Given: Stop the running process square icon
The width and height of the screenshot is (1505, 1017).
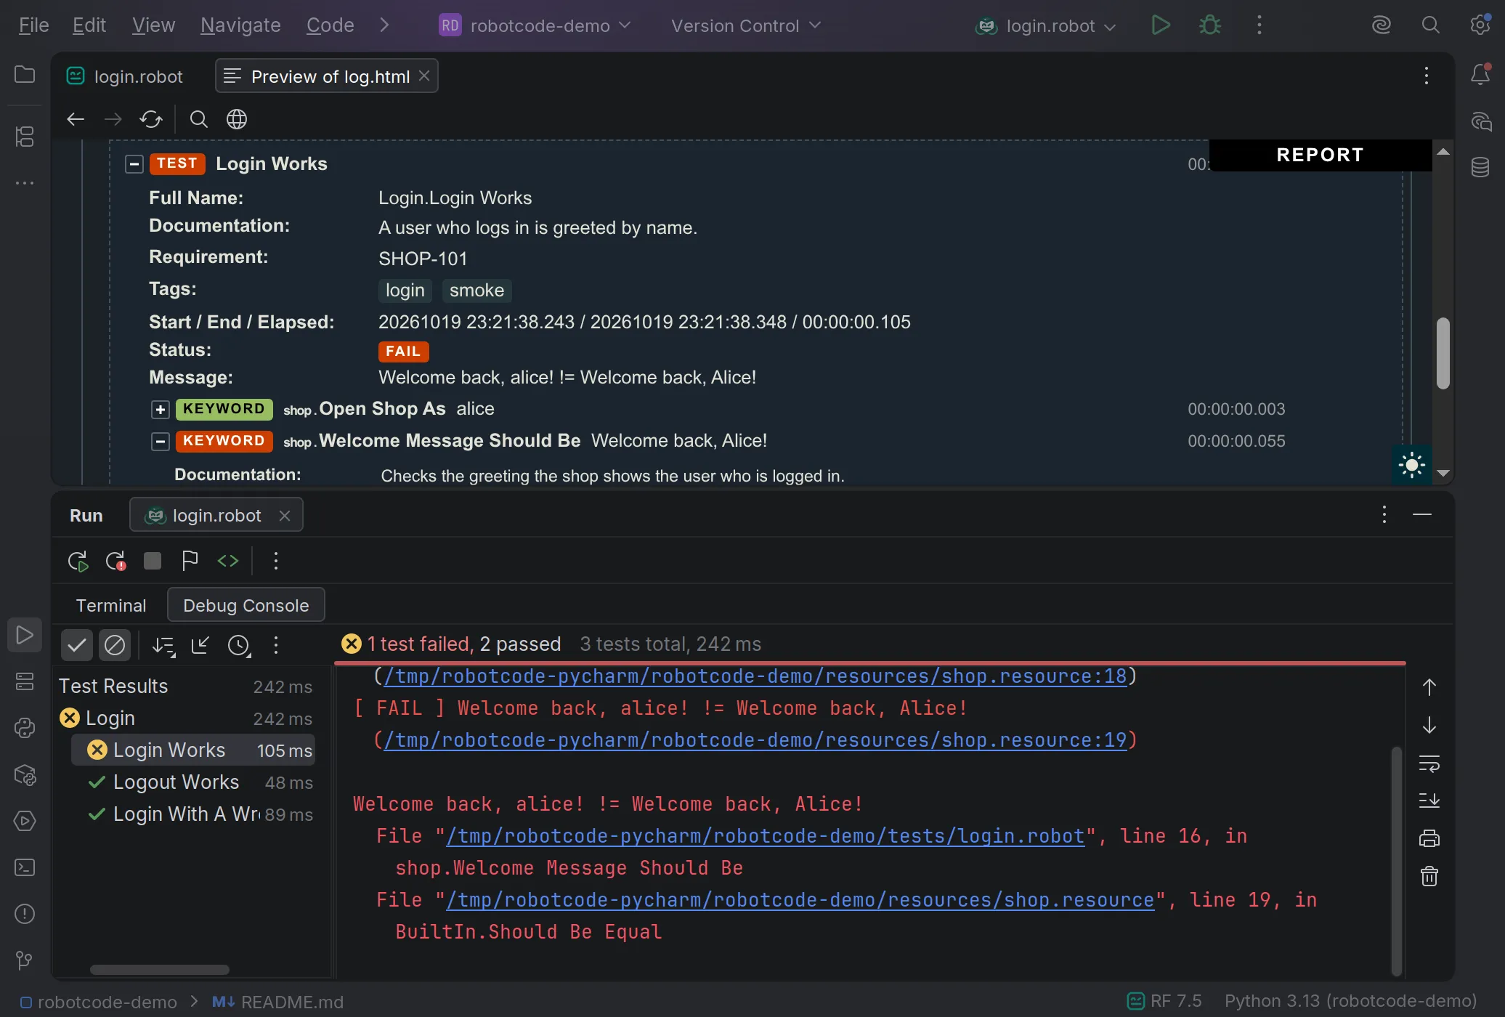Looking at the screenshot, I should (153, 561).
